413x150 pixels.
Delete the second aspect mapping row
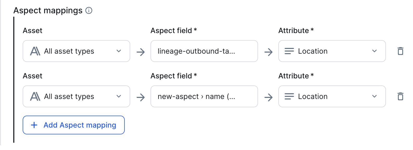point(401,96)
